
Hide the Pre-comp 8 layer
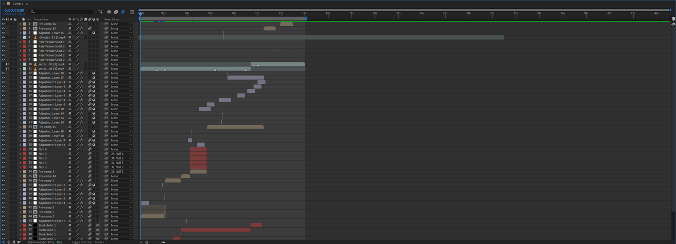tap(3, 172)
